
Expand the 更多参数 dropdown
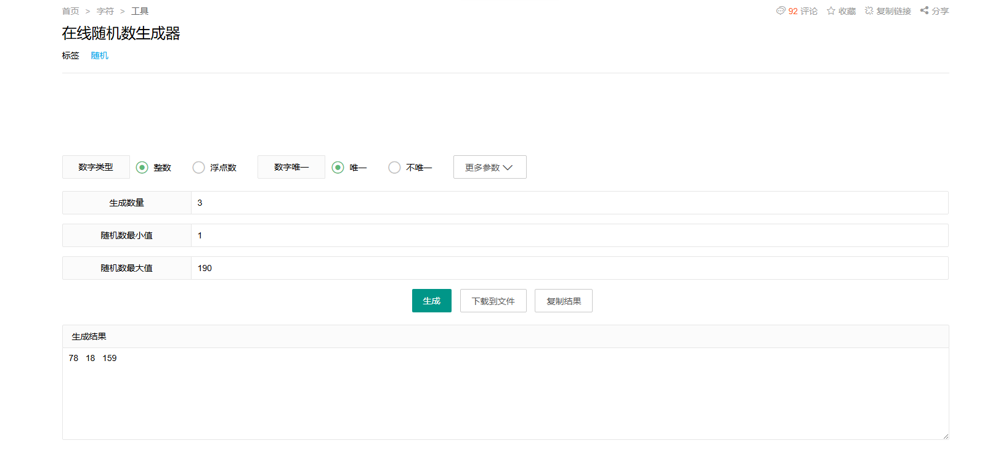tap(490, 167)
